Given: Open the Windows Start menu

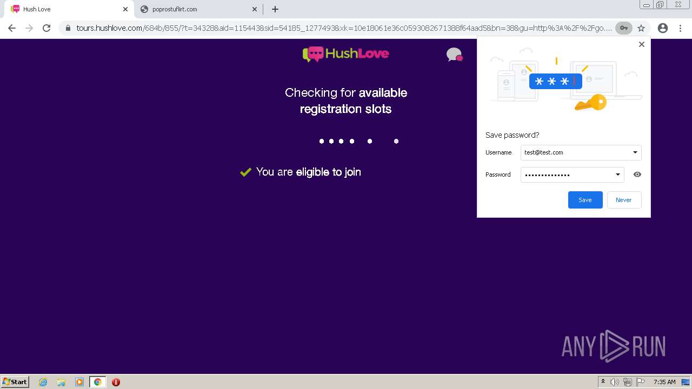Looking at the screenshot, I should [x=15, y=381].
